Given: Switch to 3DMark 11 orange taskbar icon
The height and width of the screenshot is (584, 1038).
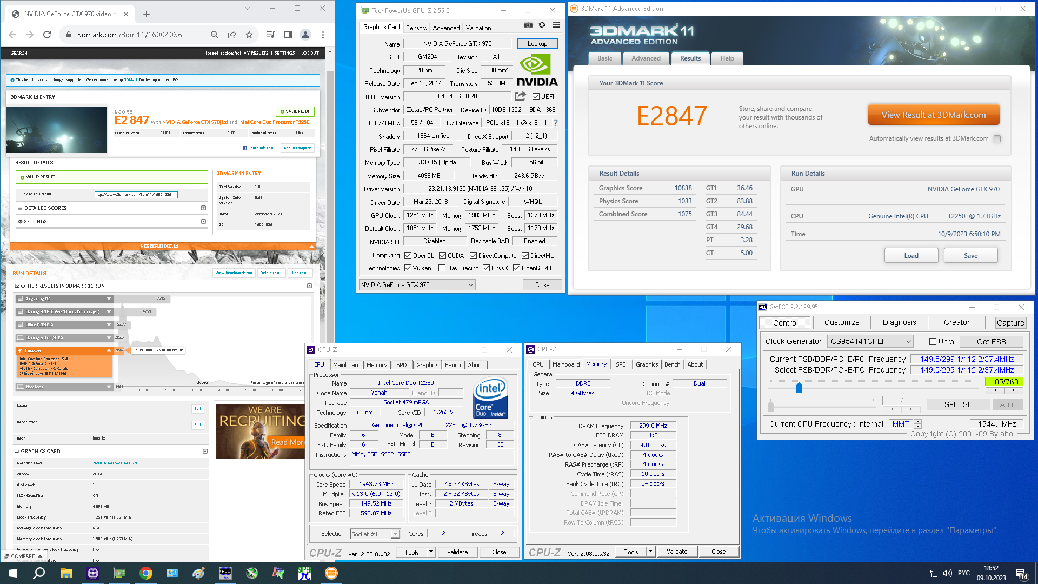Looking at the screenshot, I should pos(331,573).
